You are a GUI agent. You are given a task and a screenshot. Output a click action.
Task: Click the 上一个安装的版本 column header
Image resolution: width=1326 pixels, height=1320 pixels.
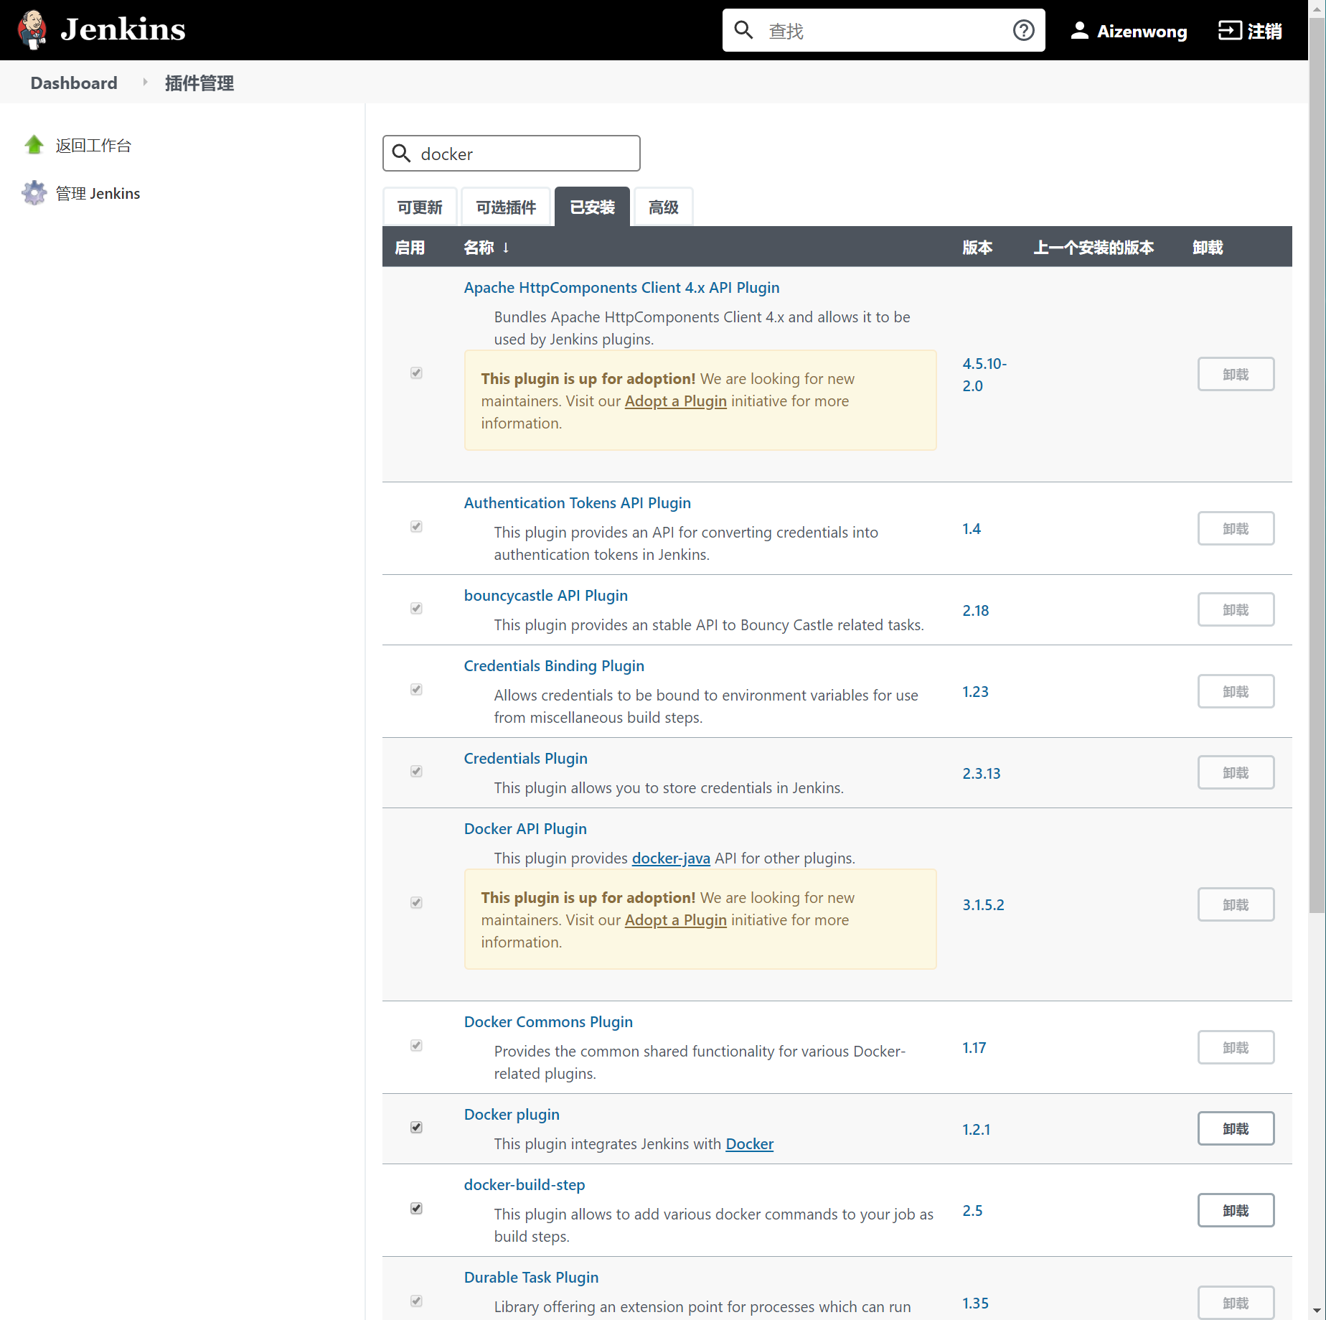pyautogui.click(x=1094, y=248)
